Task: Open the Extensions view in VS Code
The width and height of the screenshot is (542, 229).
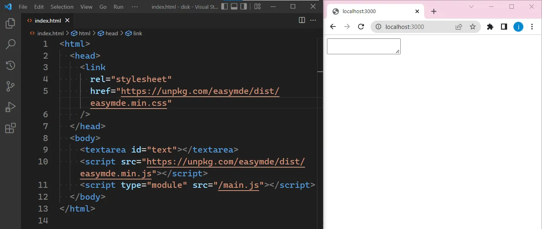Action: (10, 128)
